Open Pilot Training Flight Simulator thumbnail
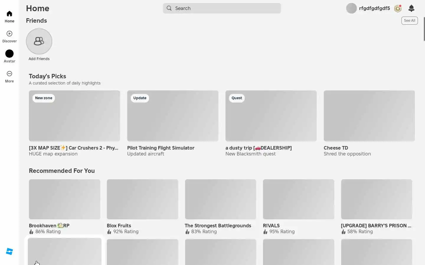Screen dimensions: 425x265 (173, 116)
